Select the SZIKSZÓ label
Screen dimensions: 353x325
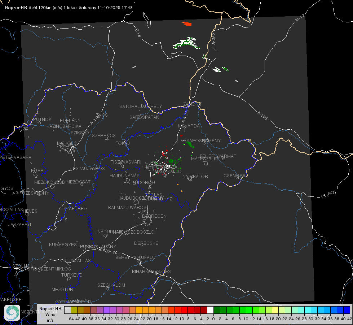(x=80, y=133)
